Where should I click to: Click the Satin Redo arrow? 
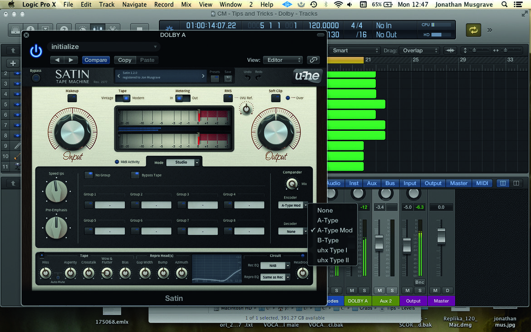(x=259, y=78)
